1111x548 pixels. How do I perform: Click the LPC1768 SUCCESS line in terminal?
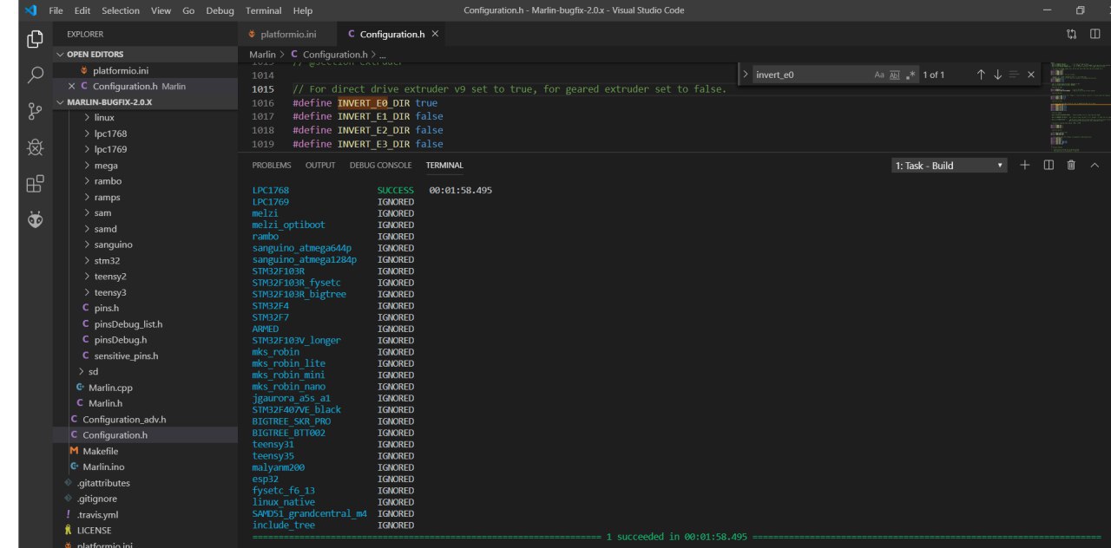point(372,190)
